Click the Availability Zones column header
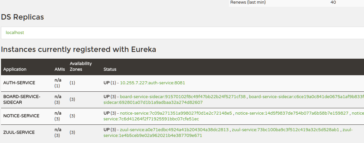 pyautogui.click(x=81, y=66)
